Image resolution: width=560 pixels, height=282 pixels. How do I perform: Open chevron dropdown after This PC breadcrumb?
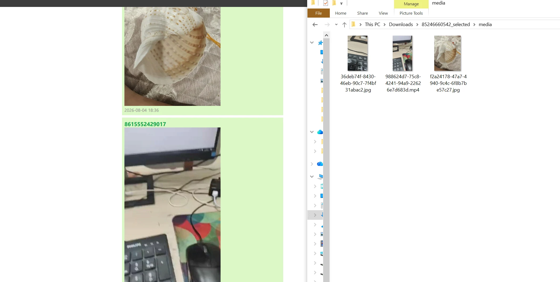point(385,24)
